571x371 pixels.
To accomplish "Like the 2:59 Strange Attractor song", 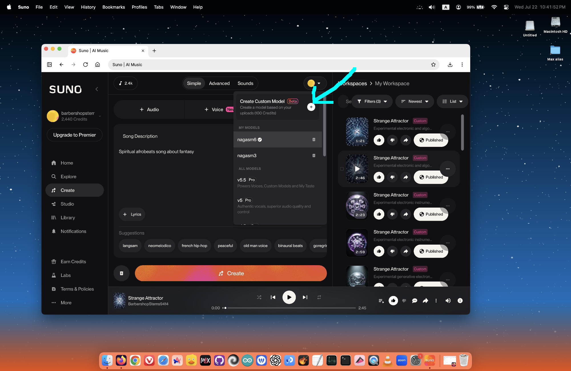I will click(x=379, y=251).
